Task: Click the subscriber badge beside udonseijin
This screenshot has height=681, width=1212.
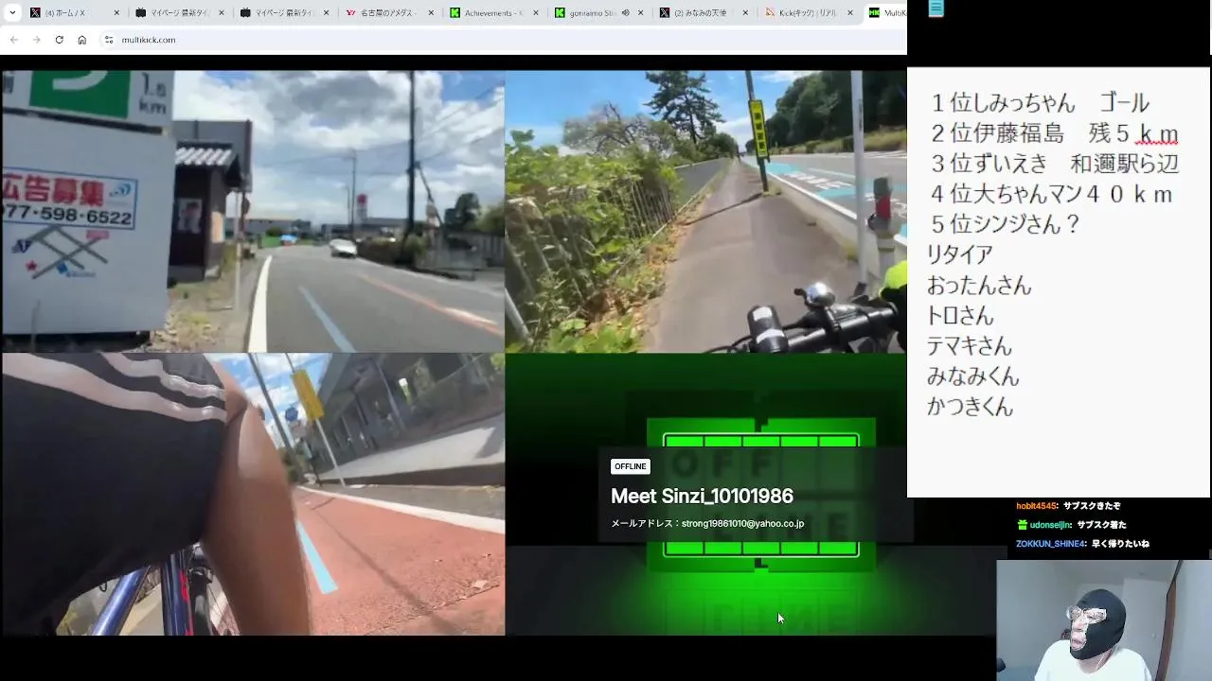Action: point(1022,525)
